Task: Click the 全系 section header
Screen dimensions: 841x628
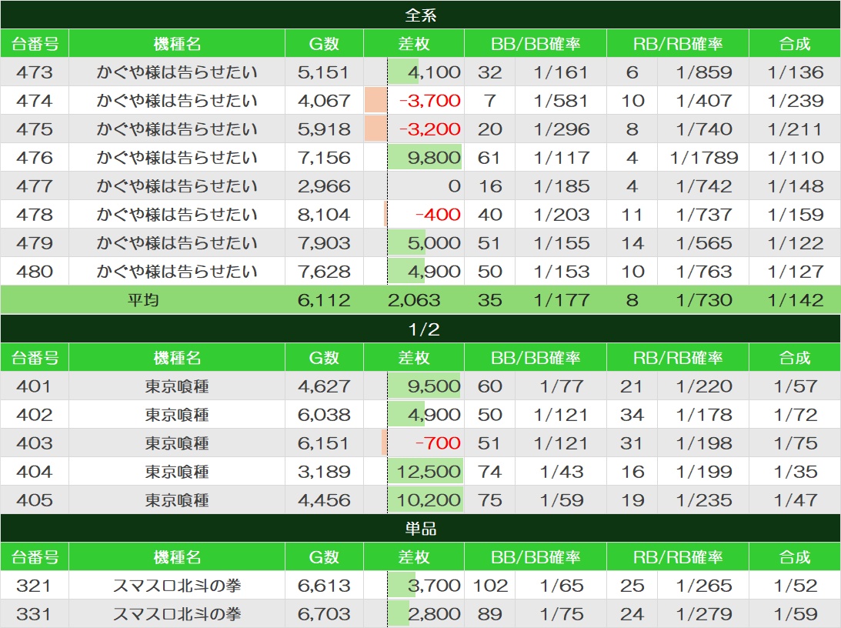Action: (420, 15)
